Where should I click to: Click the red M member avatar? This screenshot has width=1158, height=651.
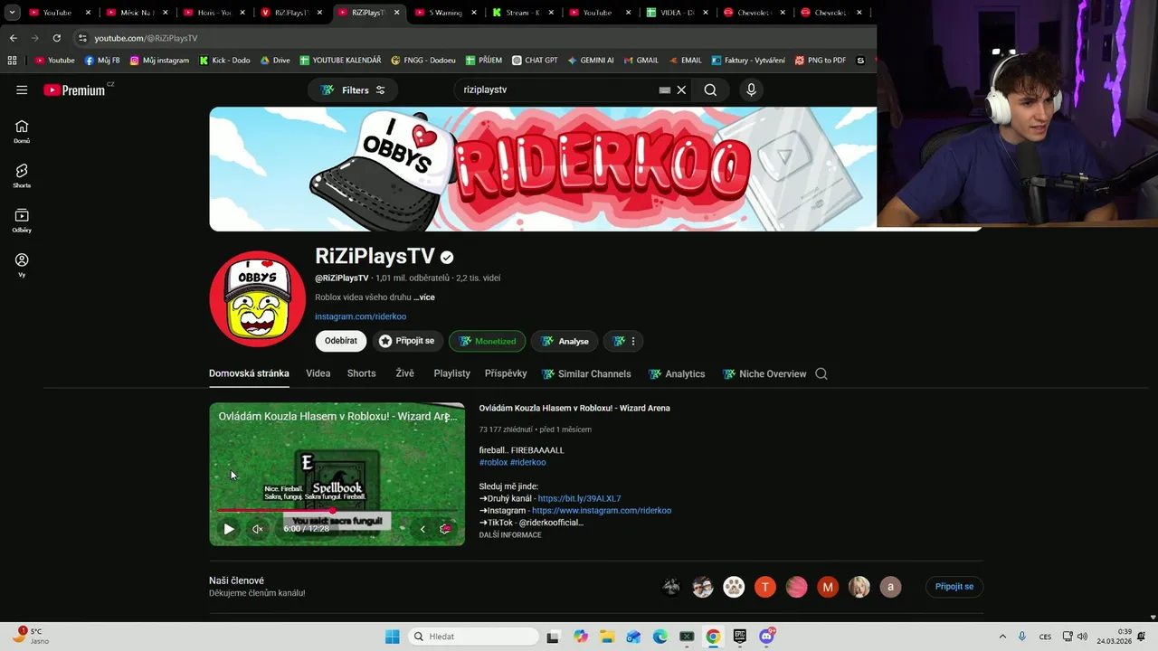tap(828, 587)
